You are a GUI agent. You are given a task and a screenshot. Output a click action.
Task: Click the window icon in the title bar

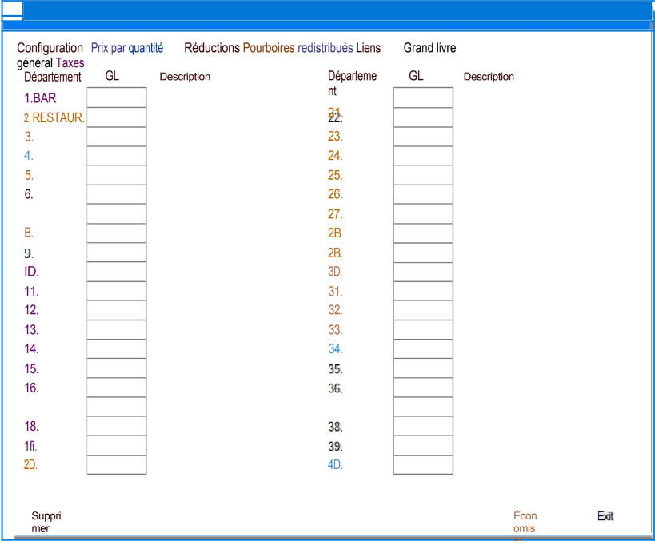point(11,10)
